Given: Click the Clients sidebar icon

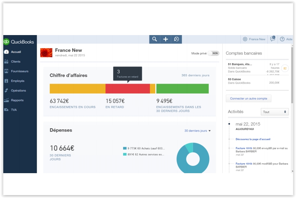Looking at the screenshot, I should [6, 61].
